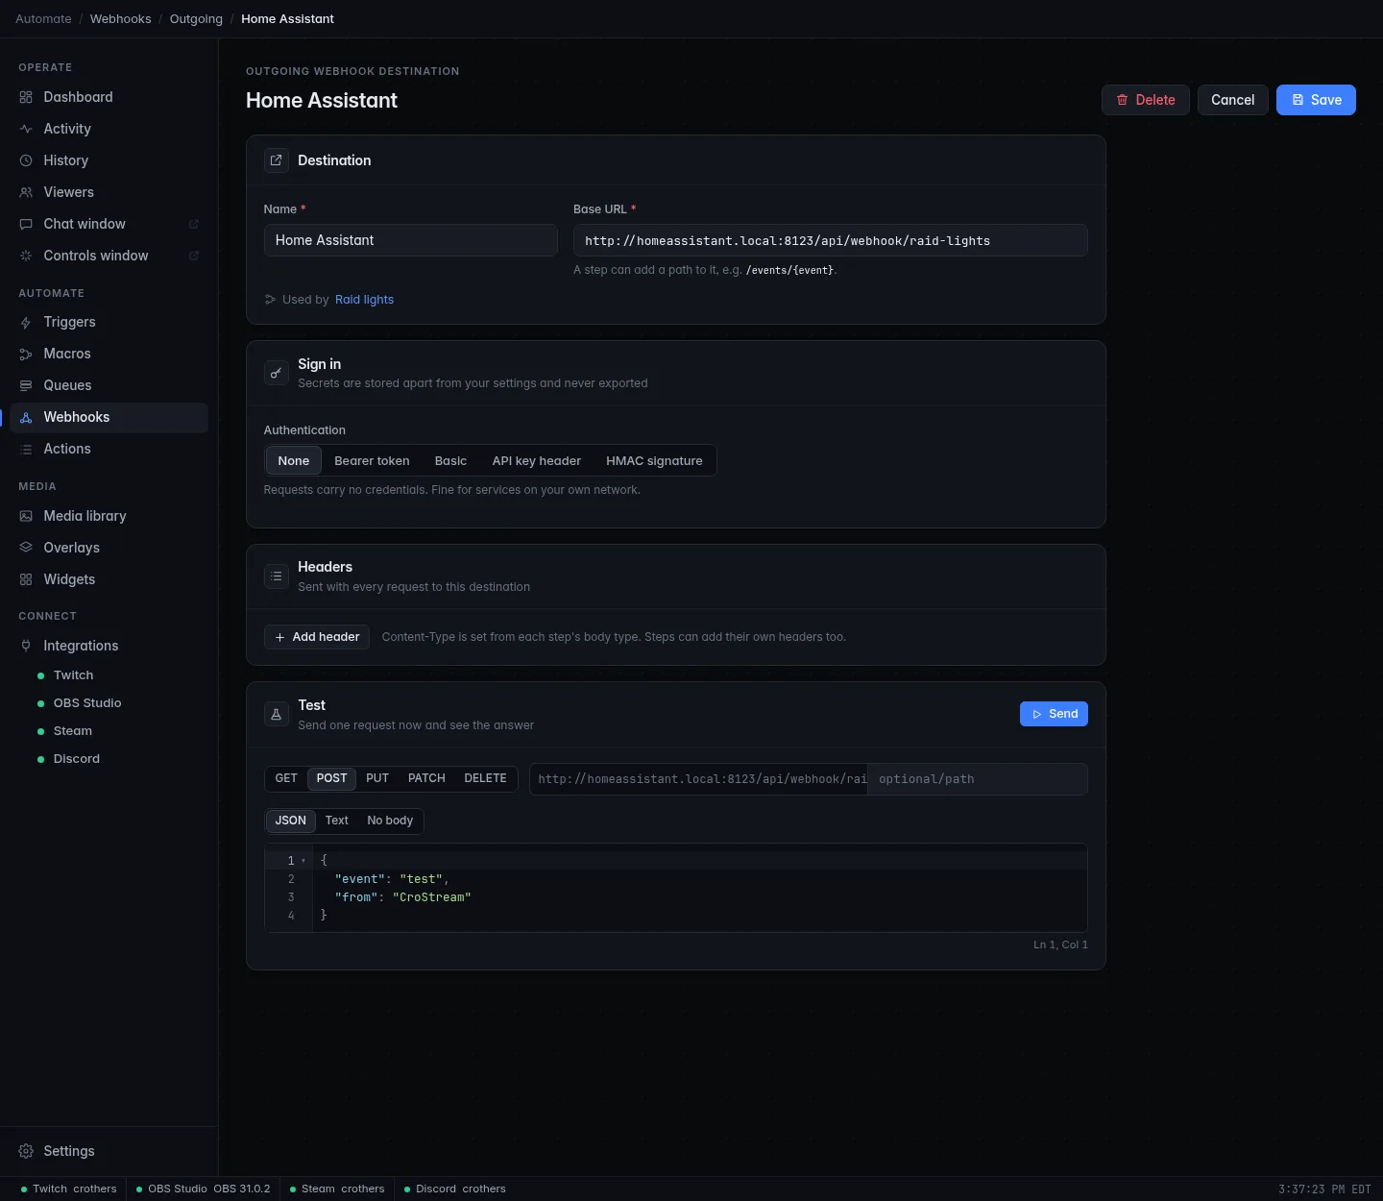Viewport: 1383px width, 1201px height.
Task: Switch test method to PATCH
Action: tap(426, 778)
